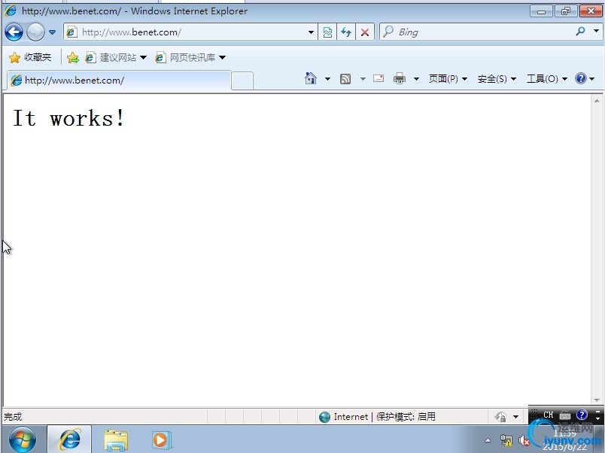Click the 'It works!' page text
The image size is (605, 453).
69,117
